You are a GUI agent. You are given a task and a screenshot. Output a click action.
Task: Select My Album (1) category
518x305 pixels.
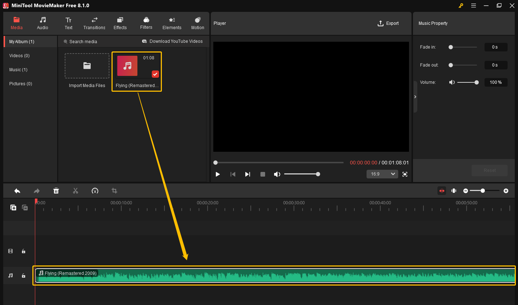tap(31, 42)
